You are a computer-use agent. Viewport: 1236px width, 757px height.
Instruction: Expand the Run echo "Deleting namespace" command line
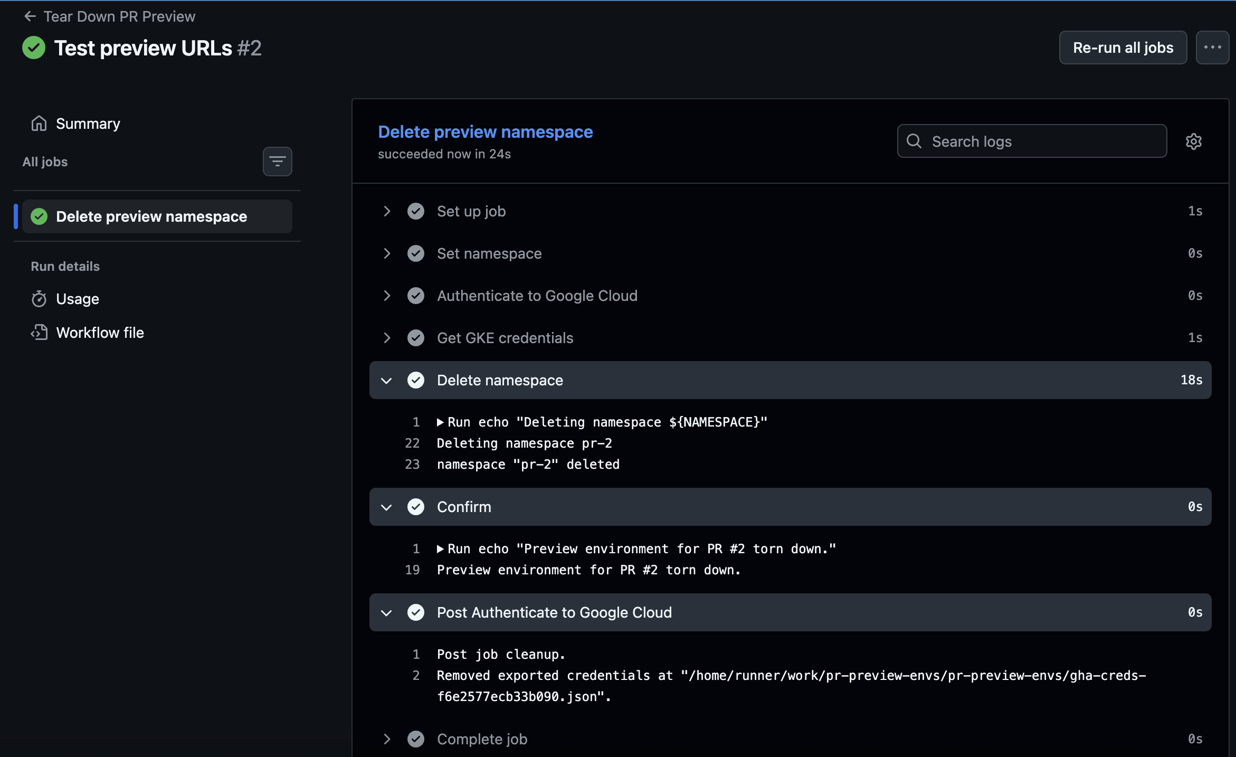coord(440,422)
